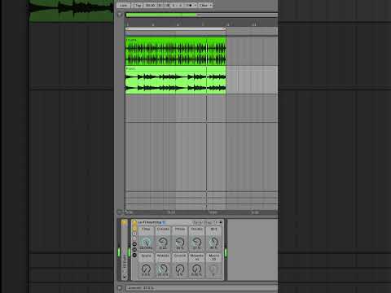Toggle the leftmost yellow track device activator
The height and width of the screenshot is (293, 391).
[124, 222]
